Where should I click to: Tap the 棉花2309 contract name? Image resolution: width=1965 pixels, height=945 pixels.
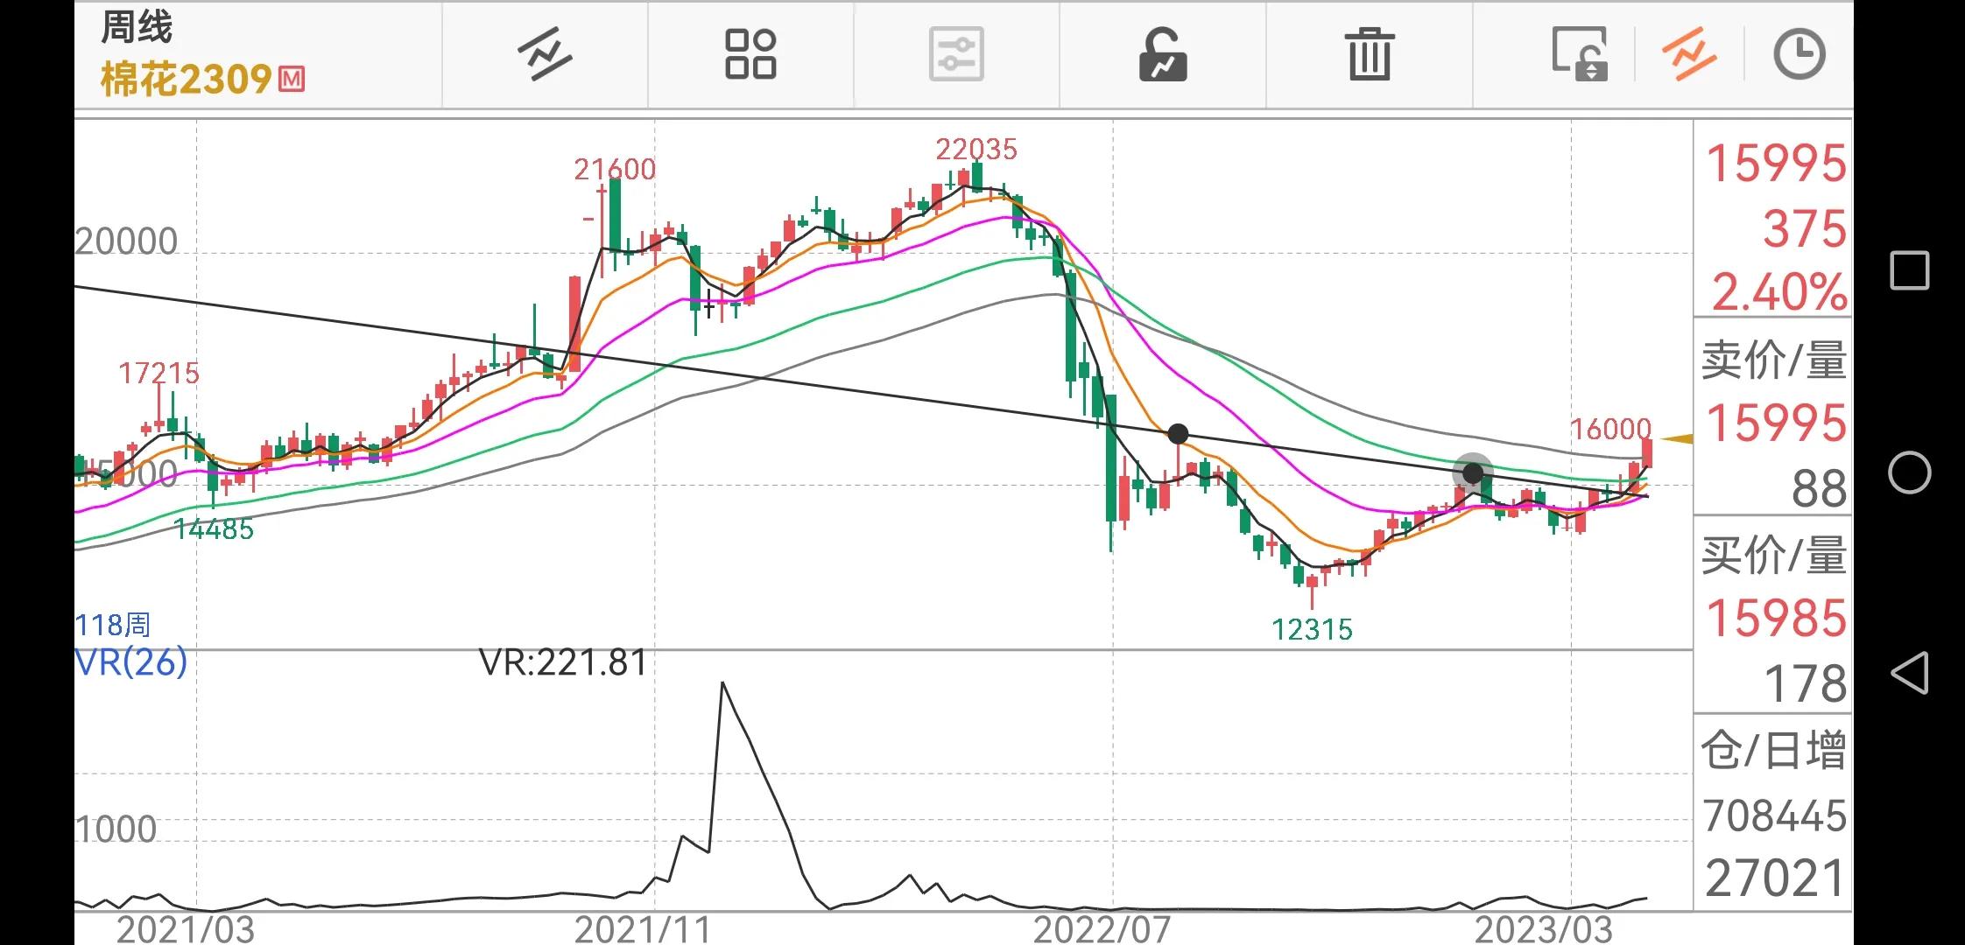pyautogui.click(x=187, y=80)
